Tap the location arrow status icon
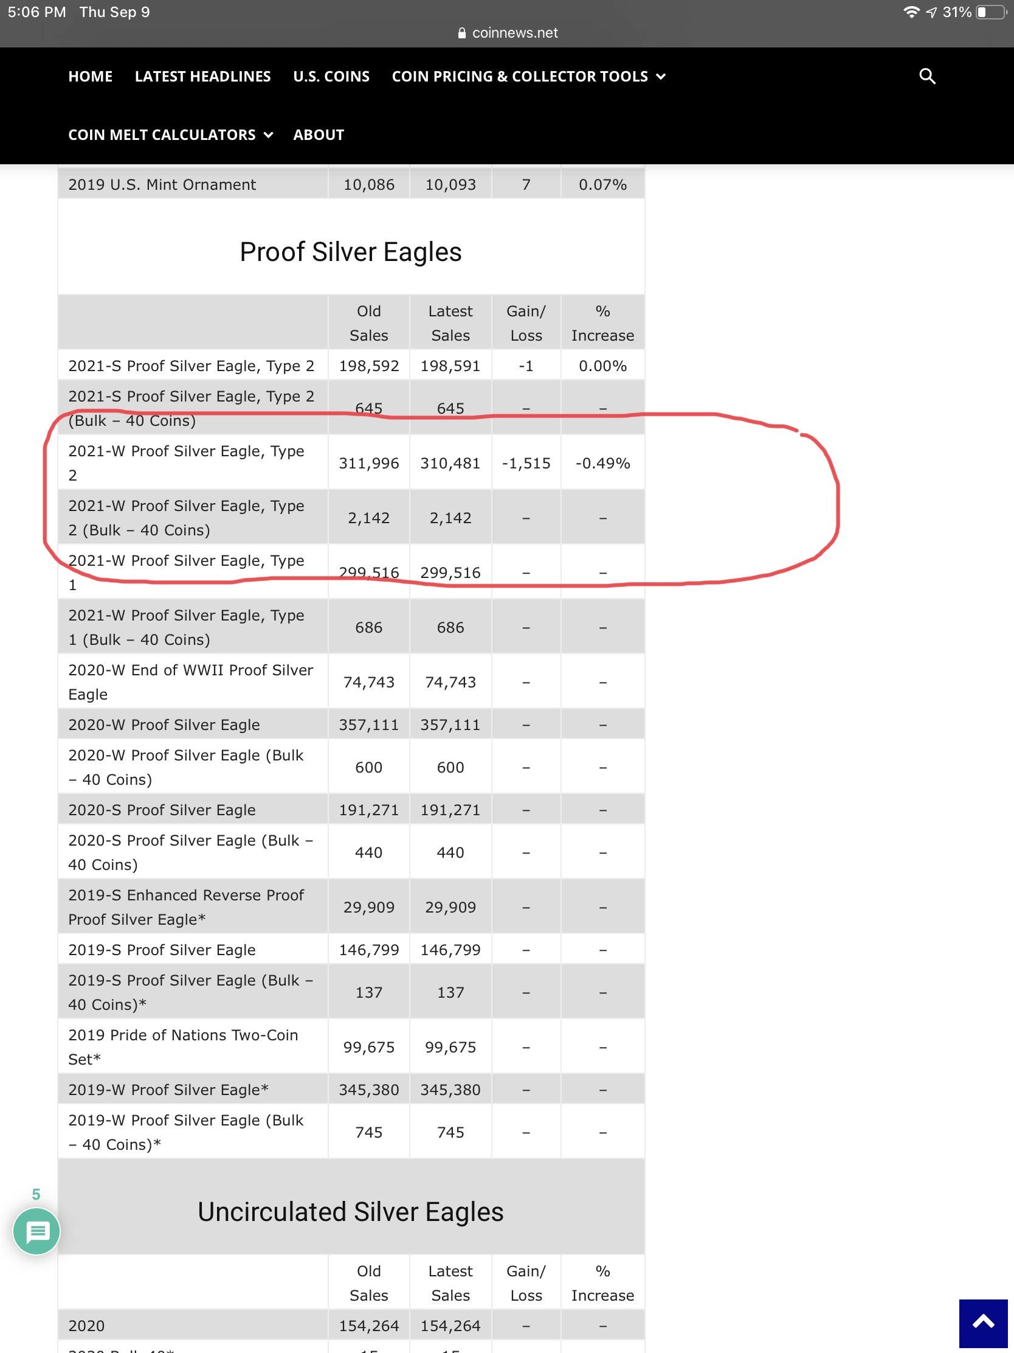Screen dimensions: 1014x1353 pos(931,12)
